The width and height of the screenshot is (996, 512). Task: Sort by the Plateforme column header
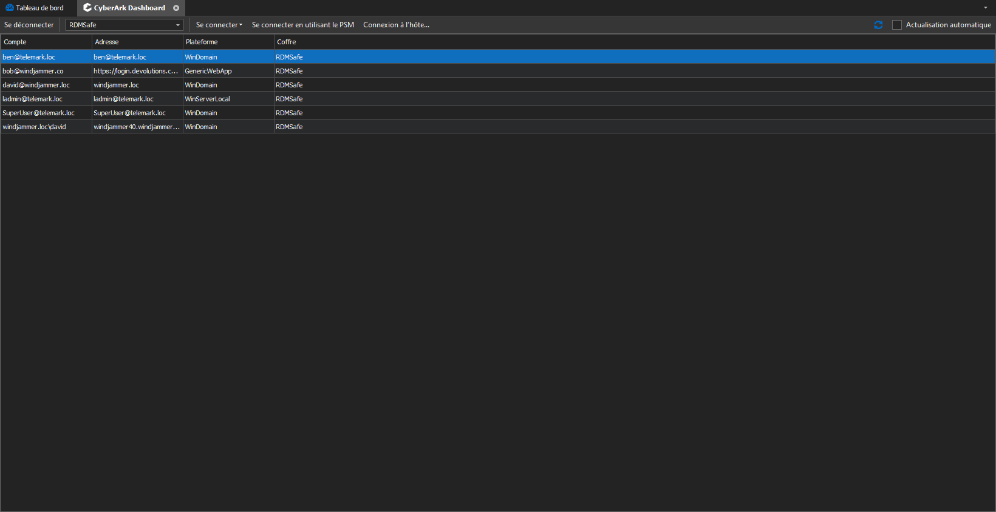pos(228,42)
